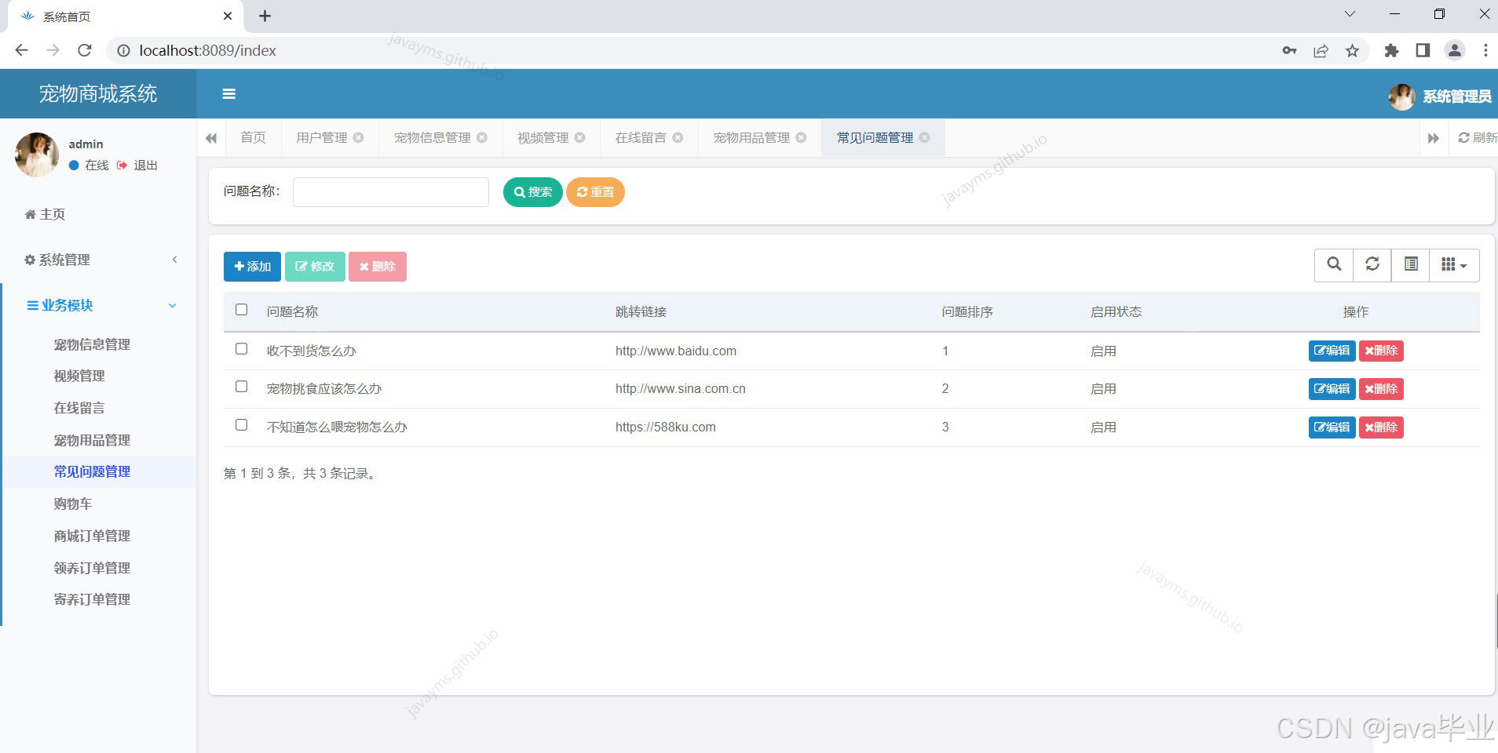1498x753 pixels.
Task: Switch to the 用户管理 tab
Action: 321,137
